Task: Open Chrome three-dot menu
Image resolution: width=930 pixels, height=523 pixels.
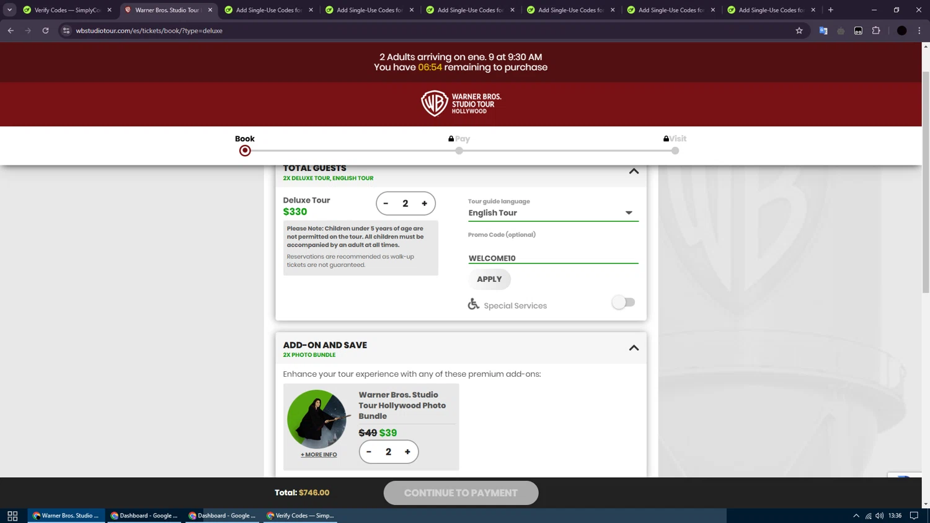Action: click(x=919, y=30)
